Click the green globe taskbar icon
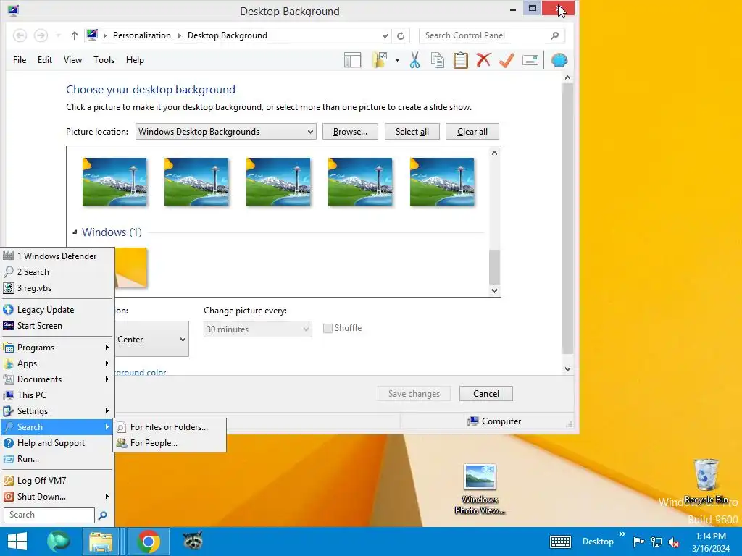 [x=58, y=542]
